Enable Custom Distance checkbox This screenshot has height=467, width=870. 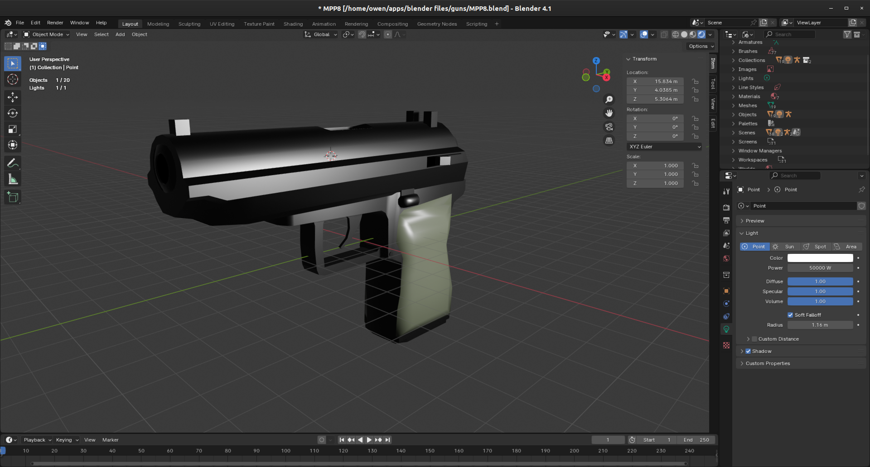tap(754, 339)
